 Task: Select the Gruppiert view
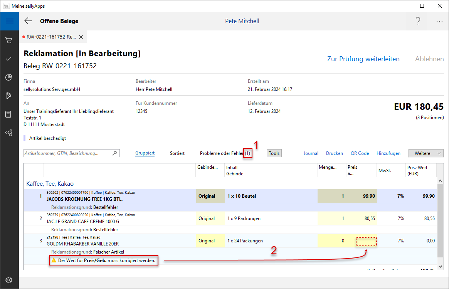click(145, 153)
